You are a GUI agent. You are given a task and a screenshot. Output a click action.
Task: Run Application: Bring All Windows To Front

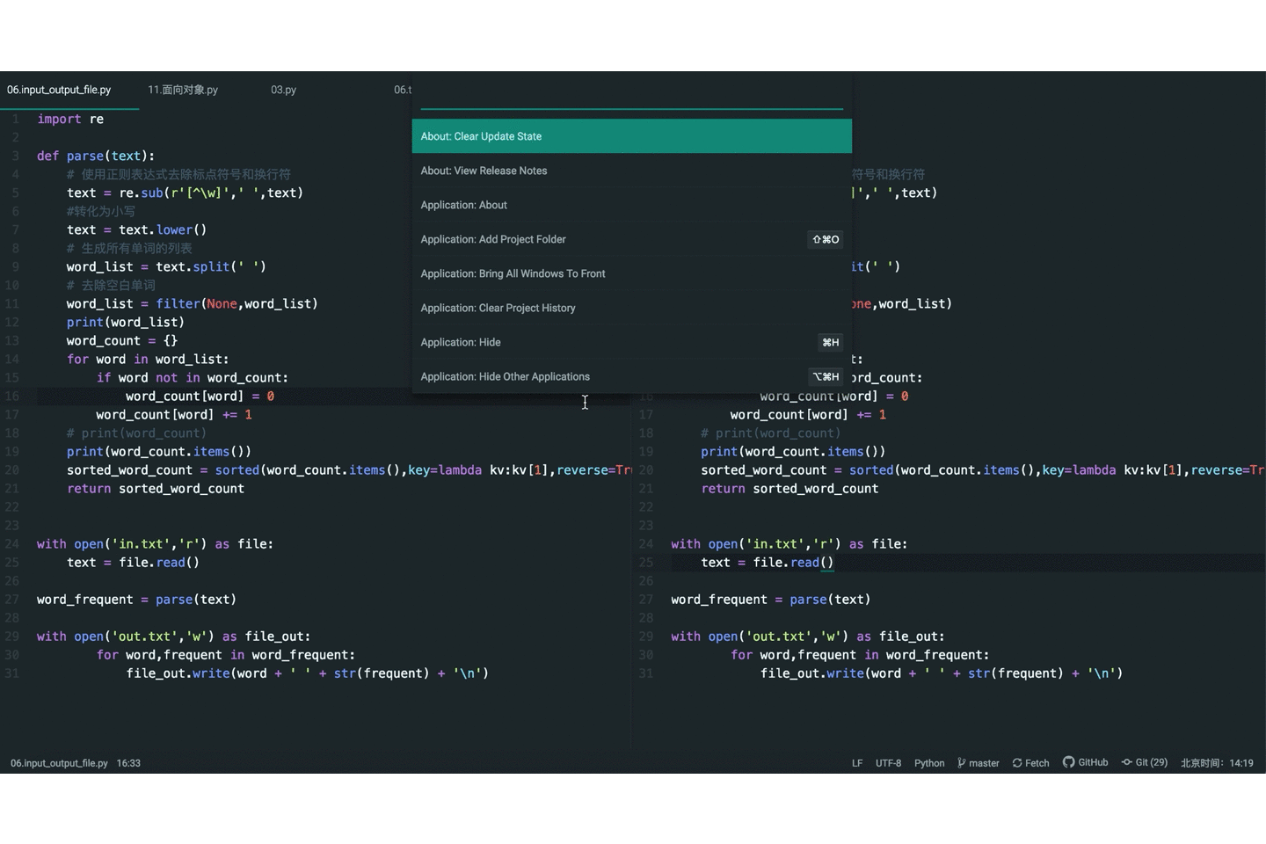coord(631,273)
